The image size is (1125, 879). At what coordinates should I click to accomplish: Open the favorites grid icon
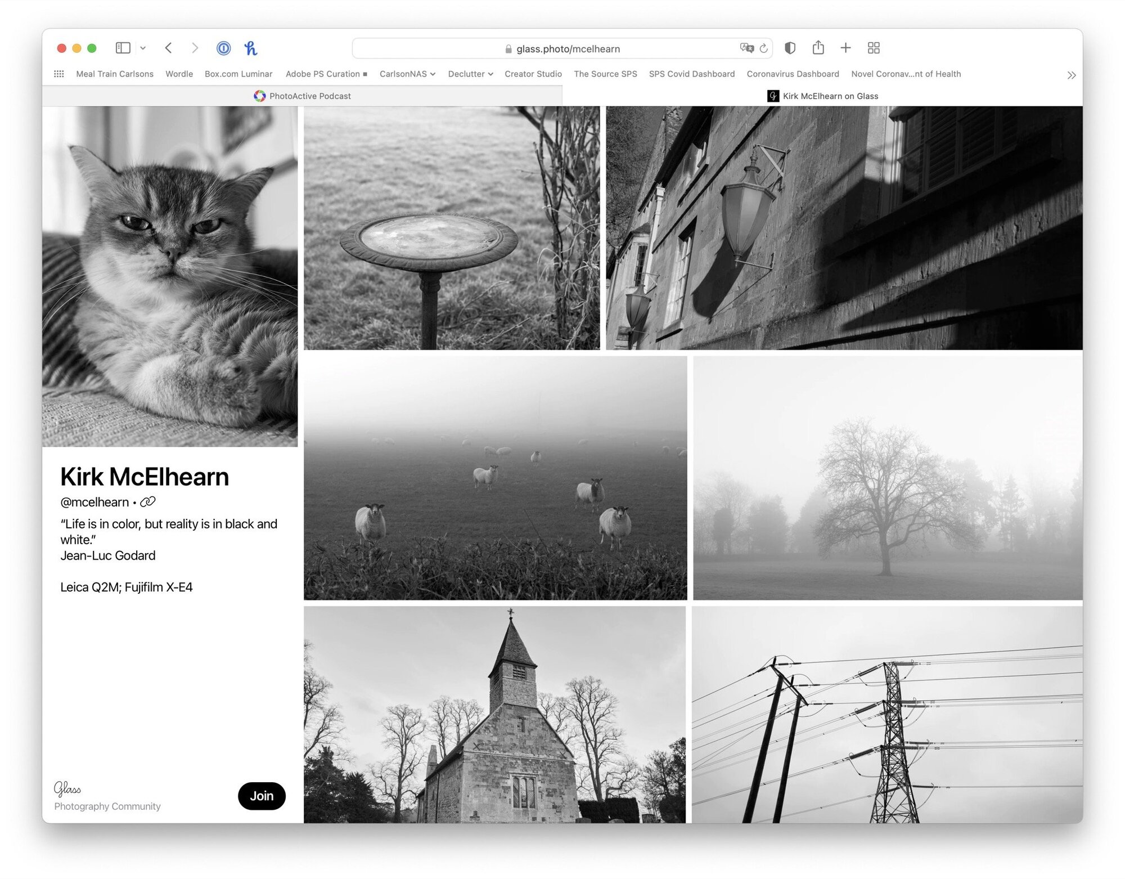click(59, 74)
